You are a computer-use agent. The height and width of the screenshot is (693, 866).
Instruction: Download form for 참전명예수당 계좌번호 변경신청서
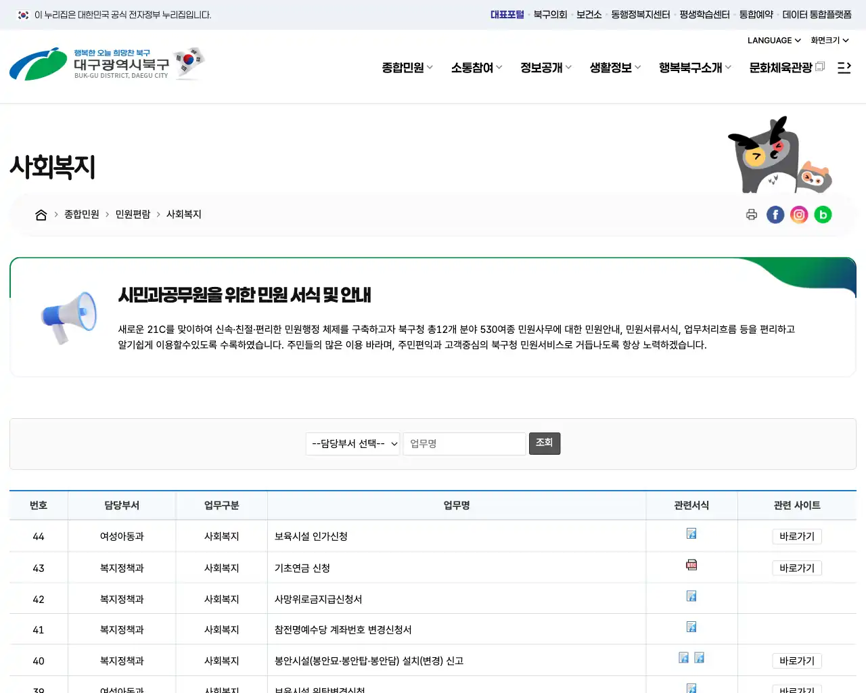tap(691, 627)
